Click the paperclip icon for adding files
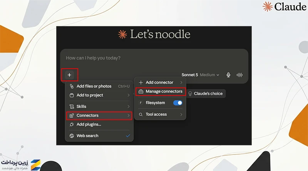This screenshot has width=308, height=171. pyautogui.click(x=72, y=86)
